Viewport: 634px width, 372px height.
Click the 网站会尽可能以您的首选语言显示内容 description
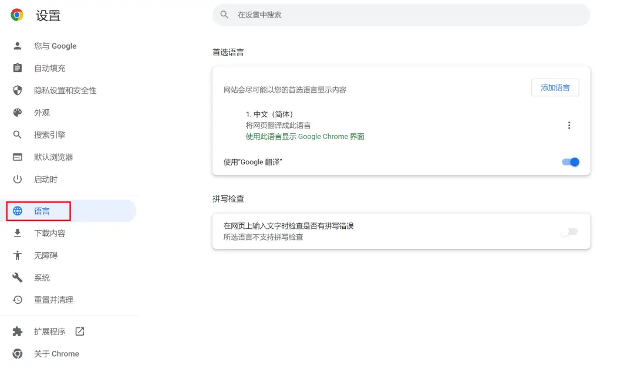(285, 90)
